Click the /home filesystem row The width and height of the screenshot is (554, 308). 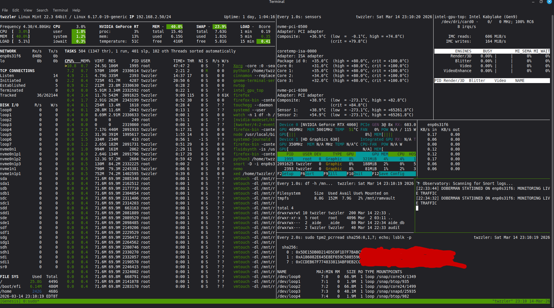tap(29, 291)
